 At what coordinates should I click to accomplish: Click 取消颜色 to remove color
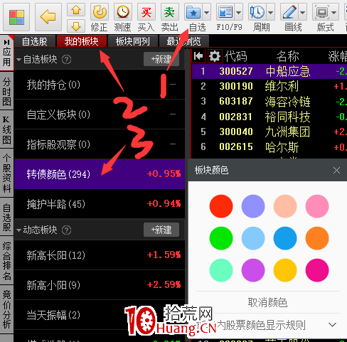[268, 302]
